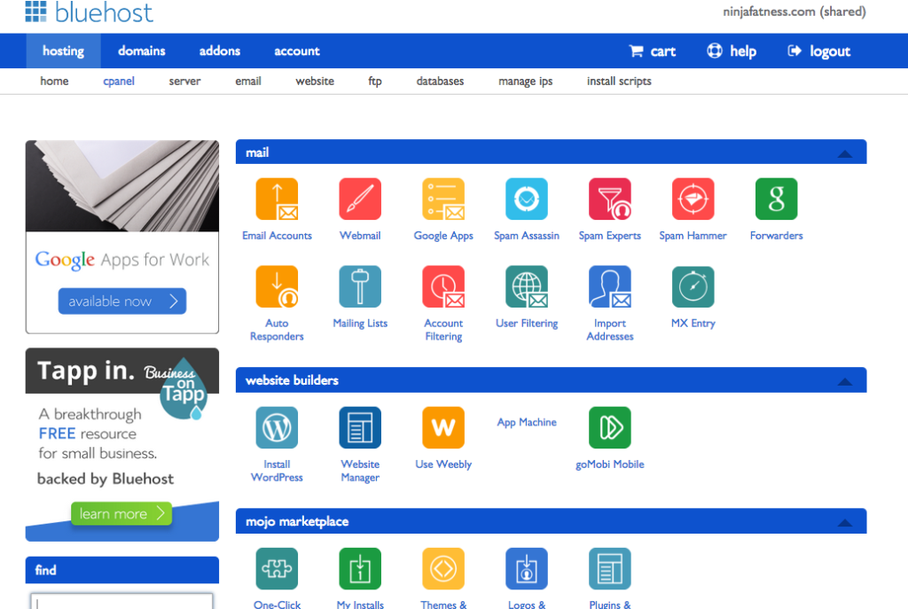The image size is (908, 609).
Task: Open the Mailing Lists icon
Action: 360,286
